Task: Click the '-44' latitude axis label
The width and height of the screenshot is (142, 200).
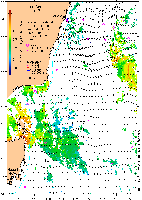Action: (x=2, y=194)
